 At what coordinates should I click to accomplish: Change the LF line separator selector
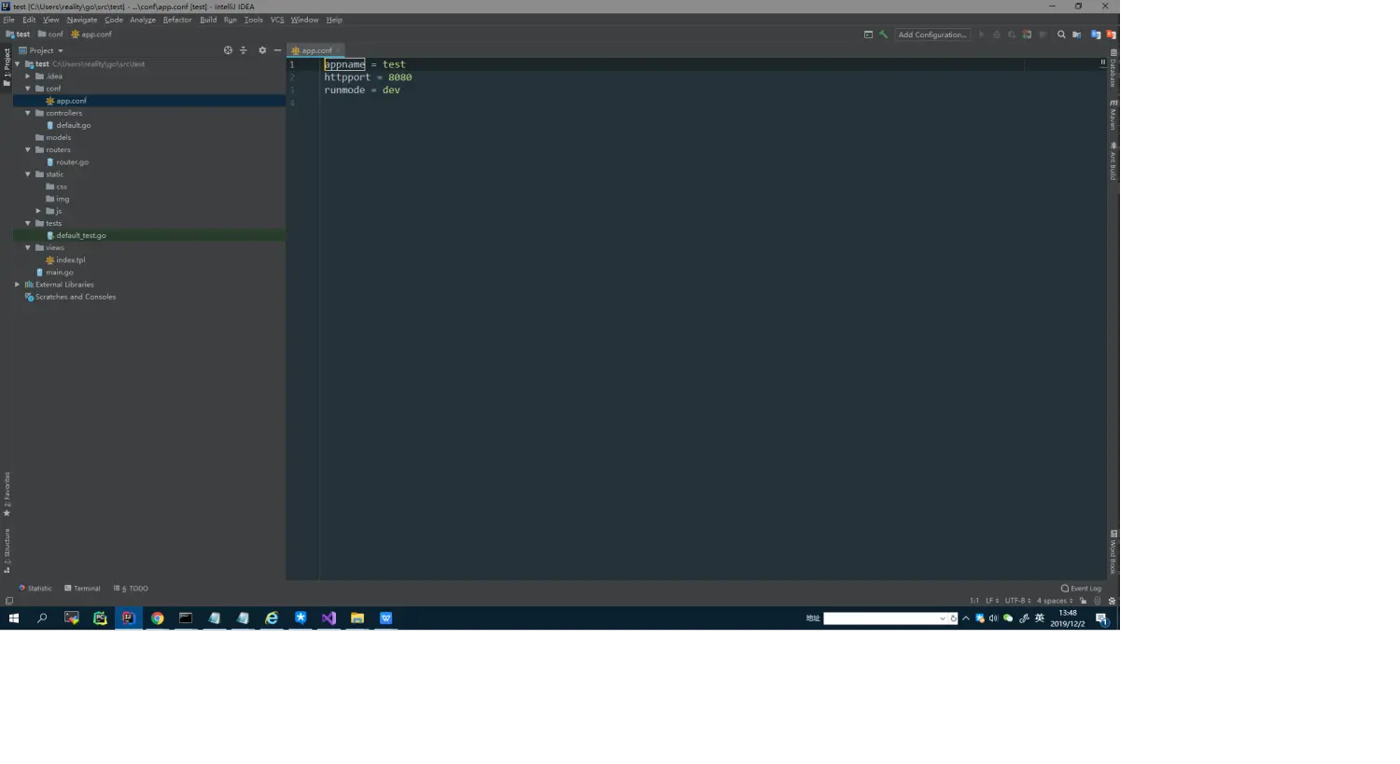pos(992,601)
